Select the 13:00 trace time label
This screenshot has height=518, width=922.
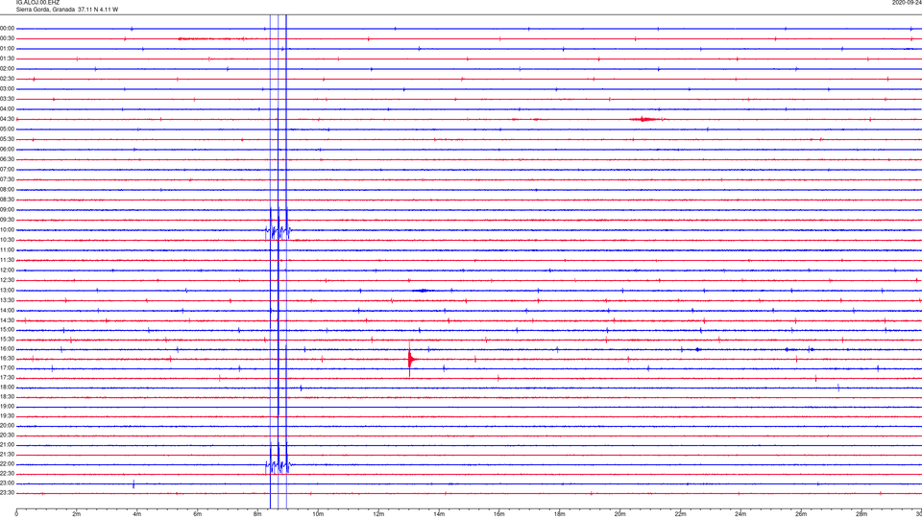8,290
